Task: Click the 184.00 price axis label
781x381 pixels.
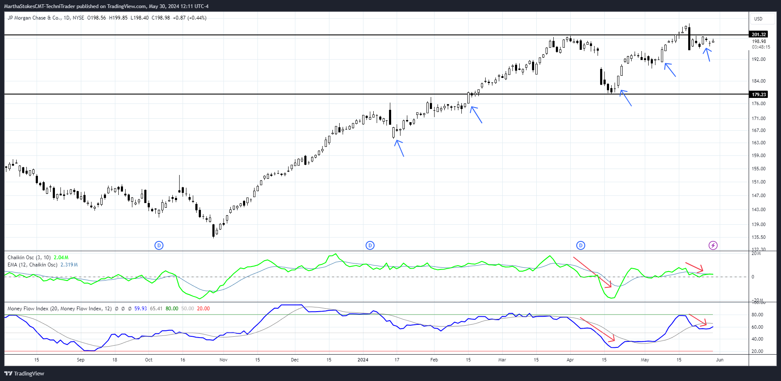Action: [759, 81]
